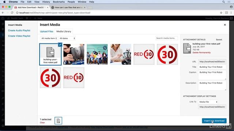Select the group of students image
The image size is (234, 131).
coord(97,54)
